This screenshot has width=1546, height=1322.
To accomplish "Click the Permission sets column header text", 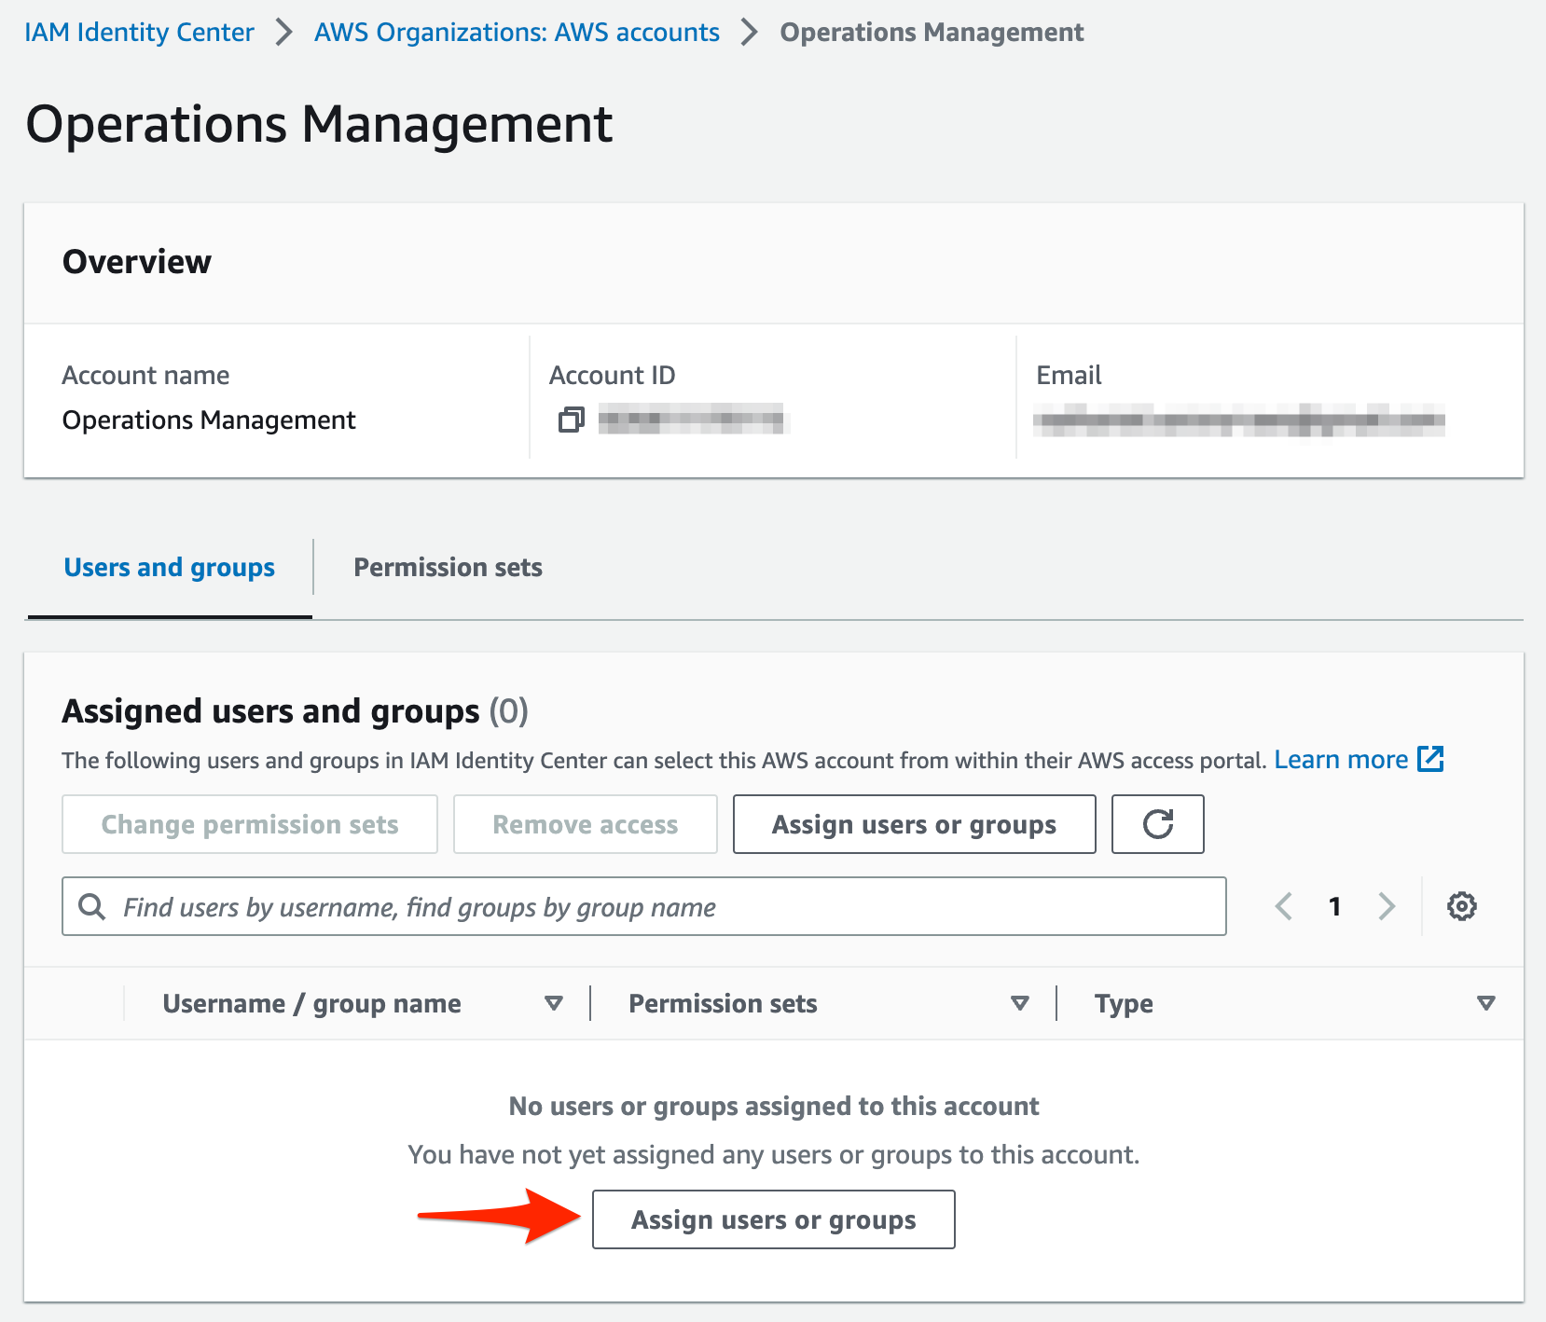I will pos(723,1003).
